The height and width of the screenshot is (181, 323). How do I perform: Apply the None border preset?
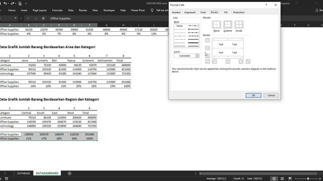pyautogui.click(x=217, y=25)
